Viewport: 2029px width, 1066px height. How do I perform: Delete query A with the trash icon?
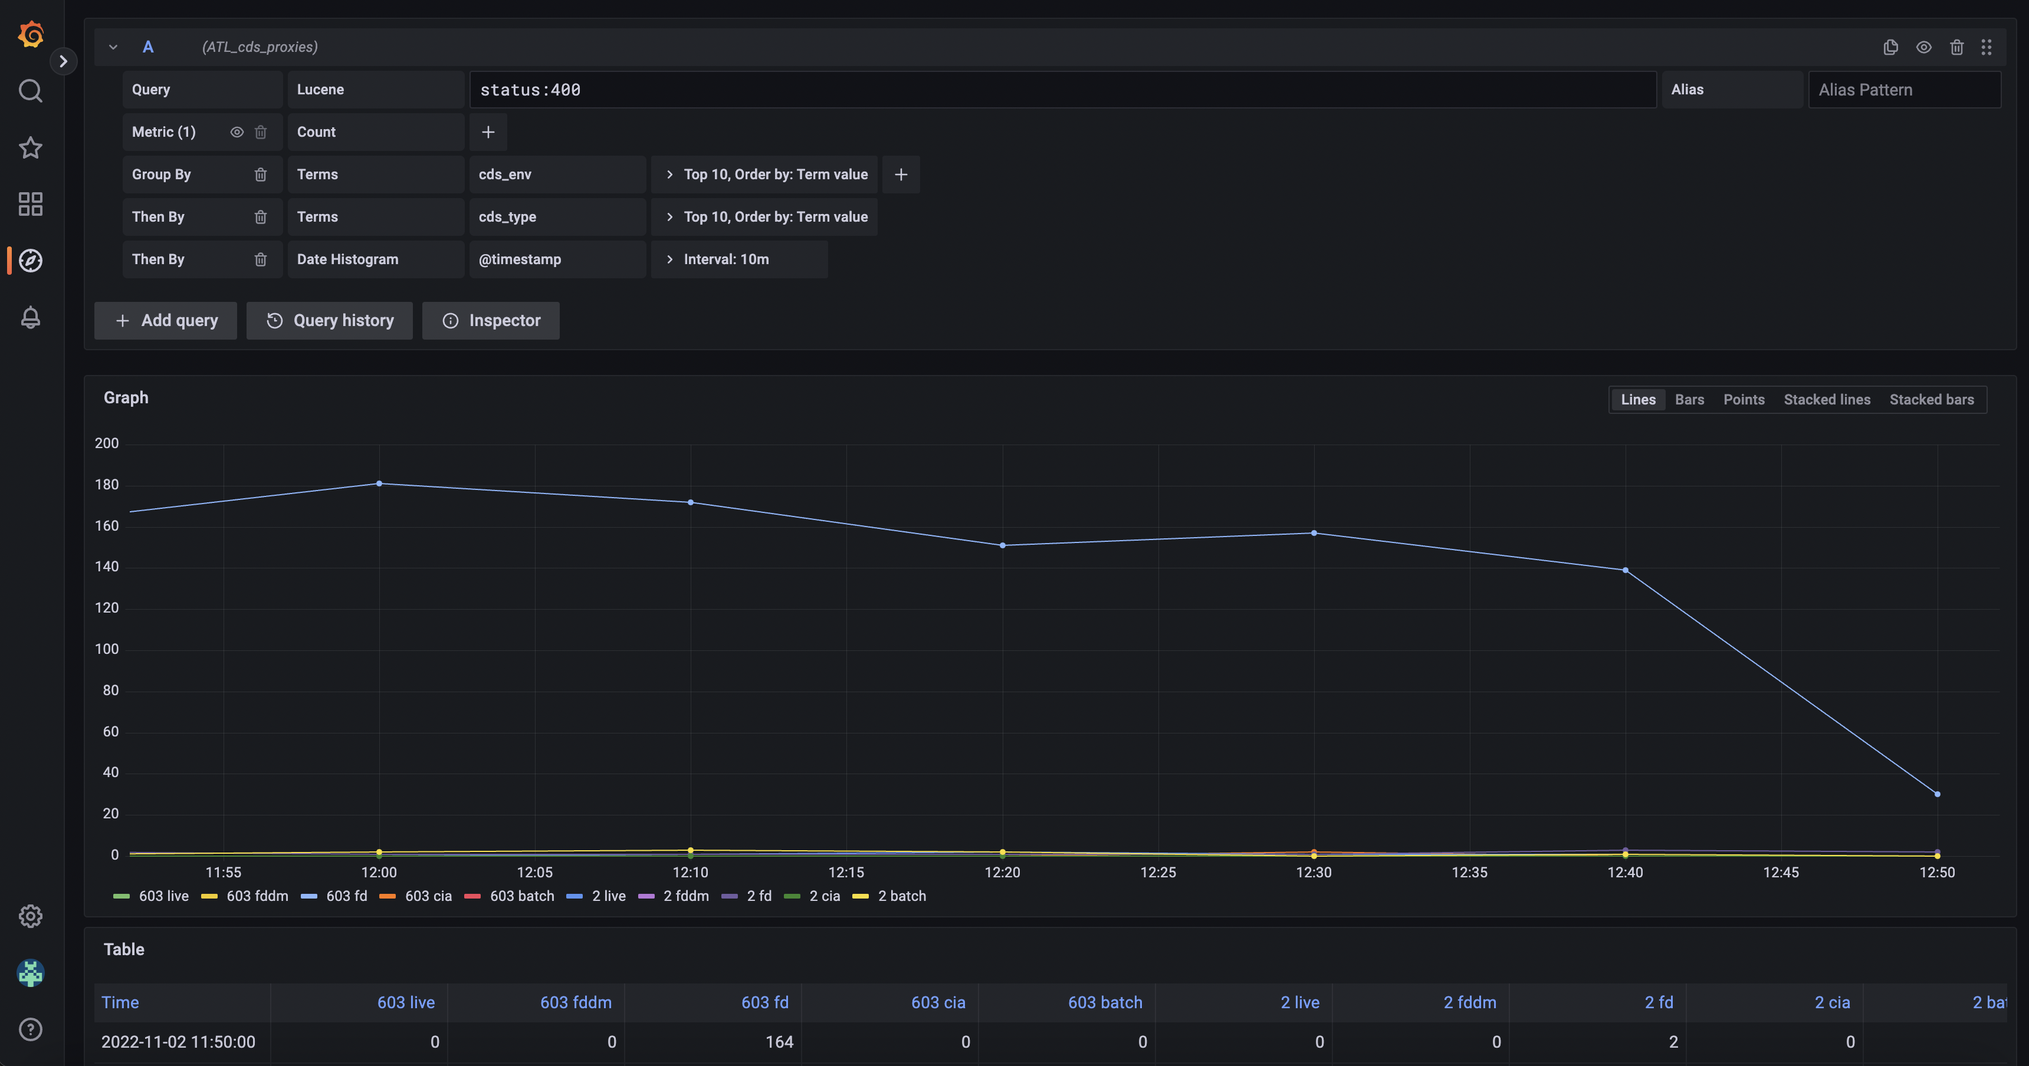point(1957,47)
